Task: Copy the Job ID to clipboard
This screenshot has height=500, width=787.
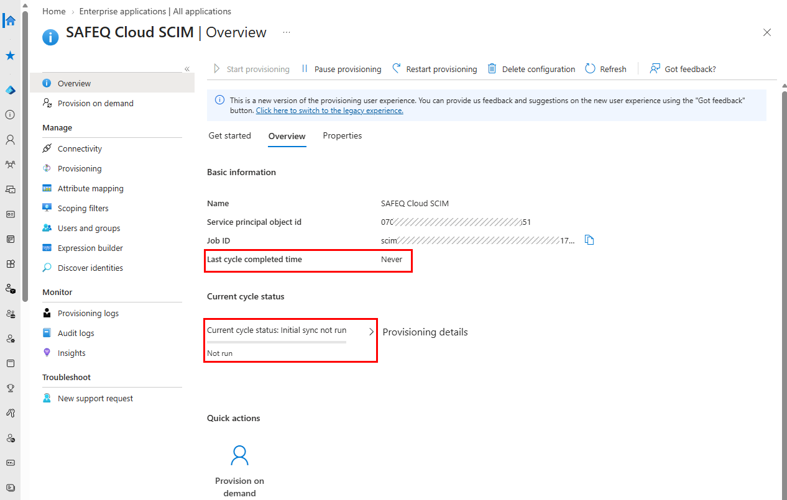Action: pyautogui.click(x=589, y=240)
